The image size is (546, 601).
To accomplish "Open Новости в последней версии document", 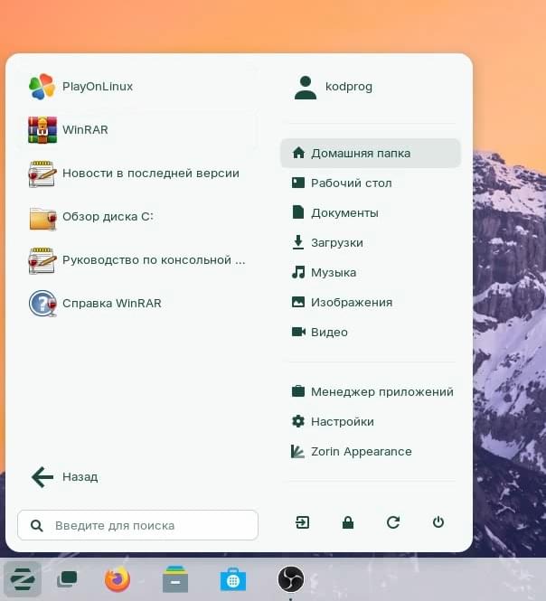I will coord(138,174).
